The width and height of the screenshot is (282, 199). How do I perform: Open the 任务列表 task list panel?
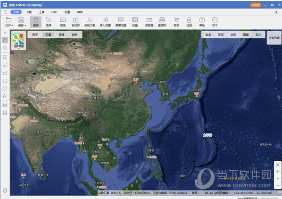click(274, 38)
